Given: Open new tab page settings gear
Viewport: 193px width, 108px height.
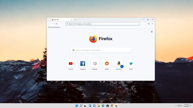Looking at the screenshot, I should coord(152,32).
